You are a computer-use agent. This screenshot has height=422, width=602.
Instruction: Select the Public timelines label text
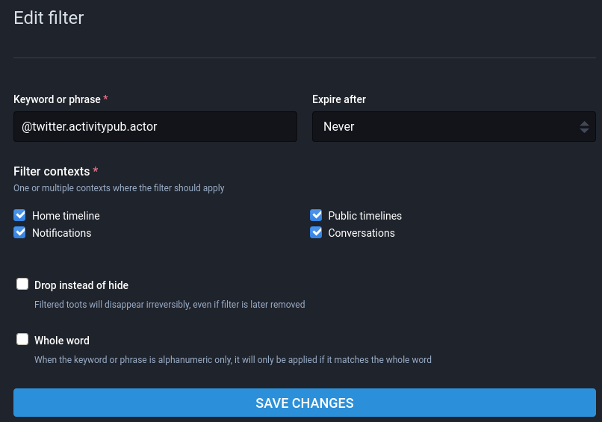pyautogui.click(x=364, y=216)
